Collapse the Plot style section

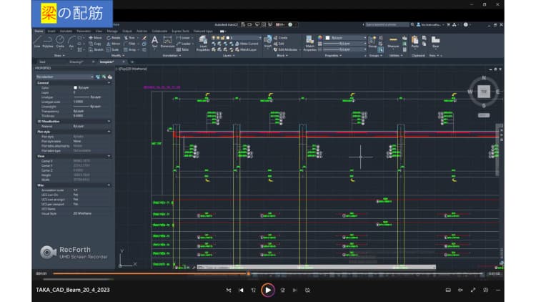(109, 132)
